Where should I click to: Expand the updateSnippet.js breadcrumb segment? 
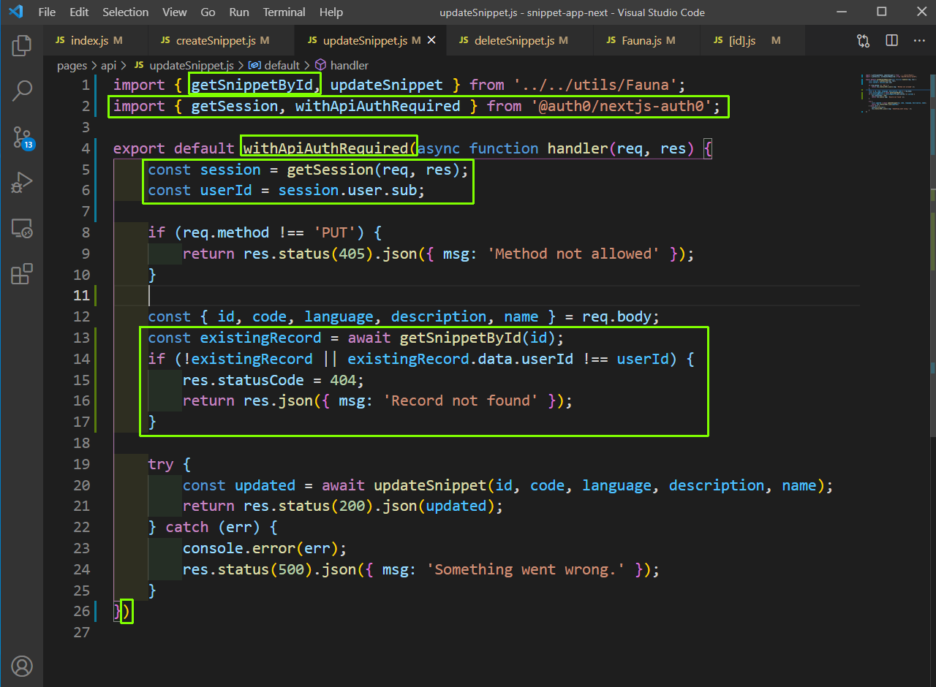[184, 65]
